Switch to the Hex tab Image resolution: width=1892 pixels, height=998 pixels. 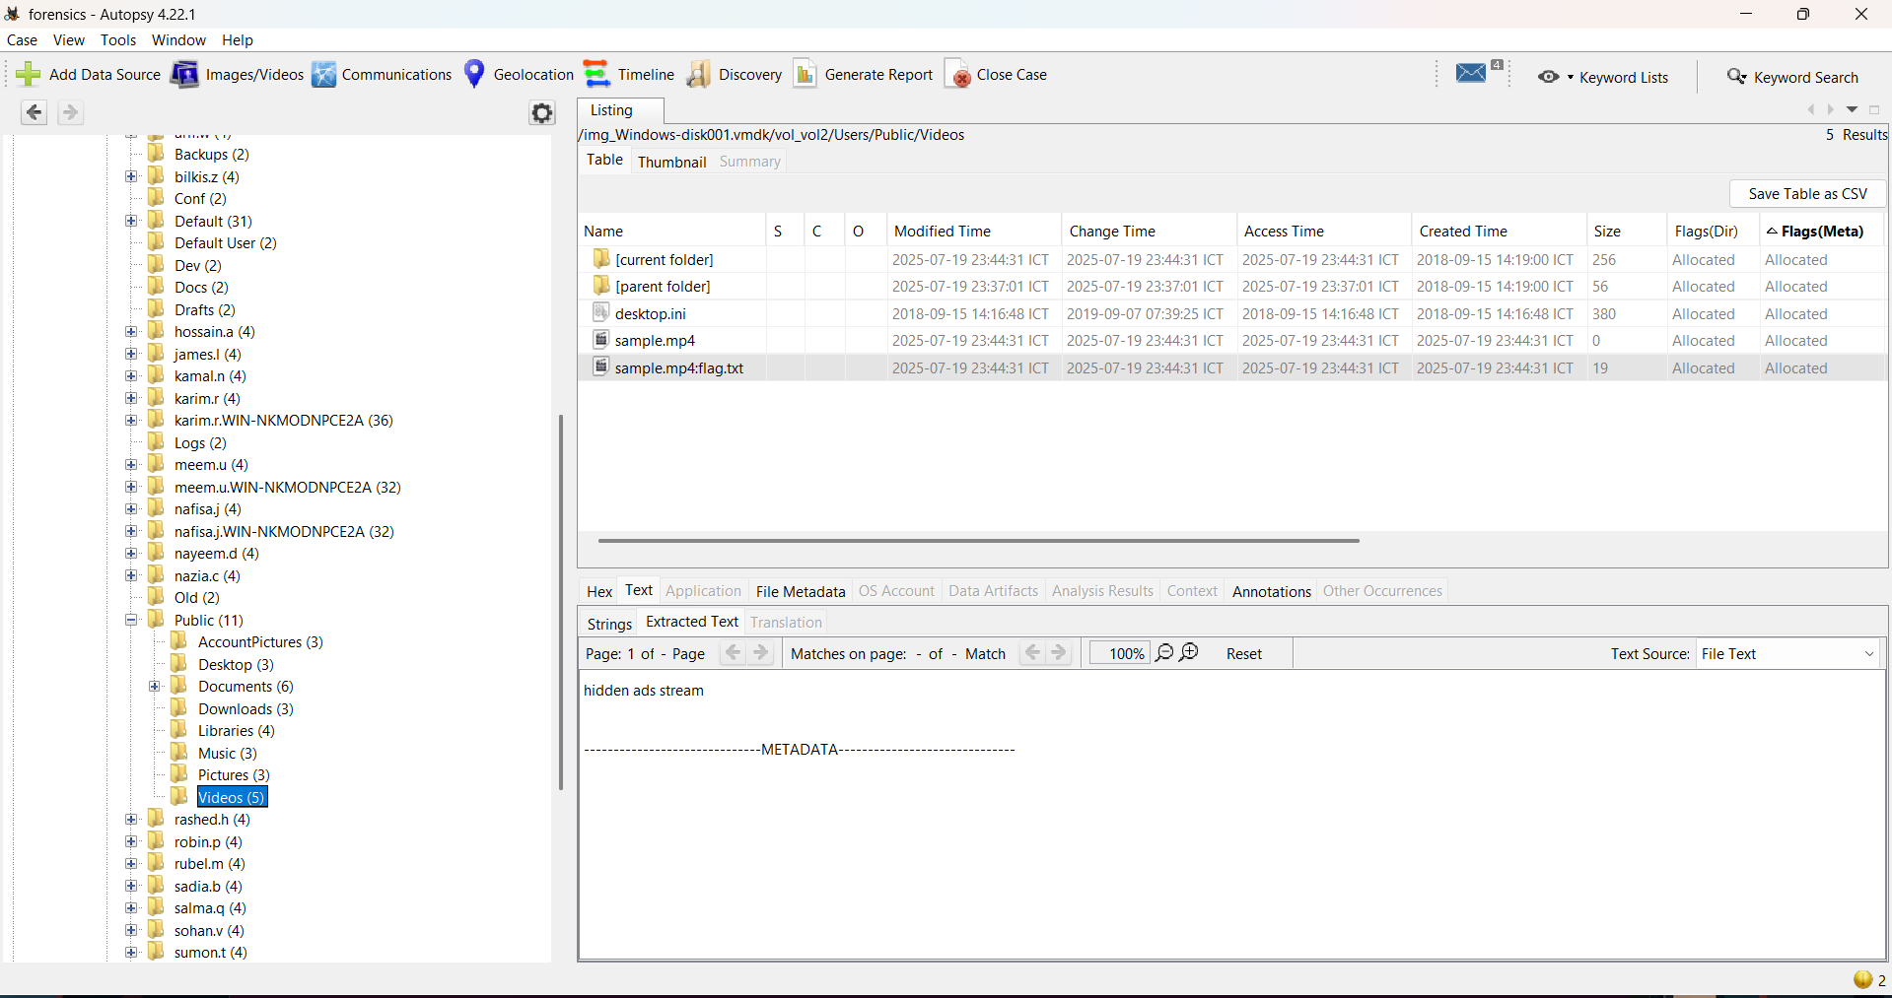point(599,591)
